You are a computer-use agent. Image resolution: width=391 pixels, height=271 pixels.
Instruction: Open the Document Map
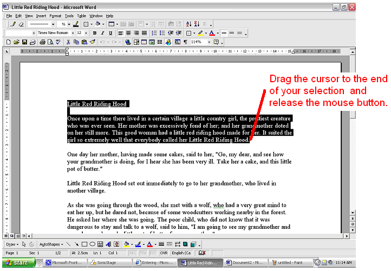[177, 42]
